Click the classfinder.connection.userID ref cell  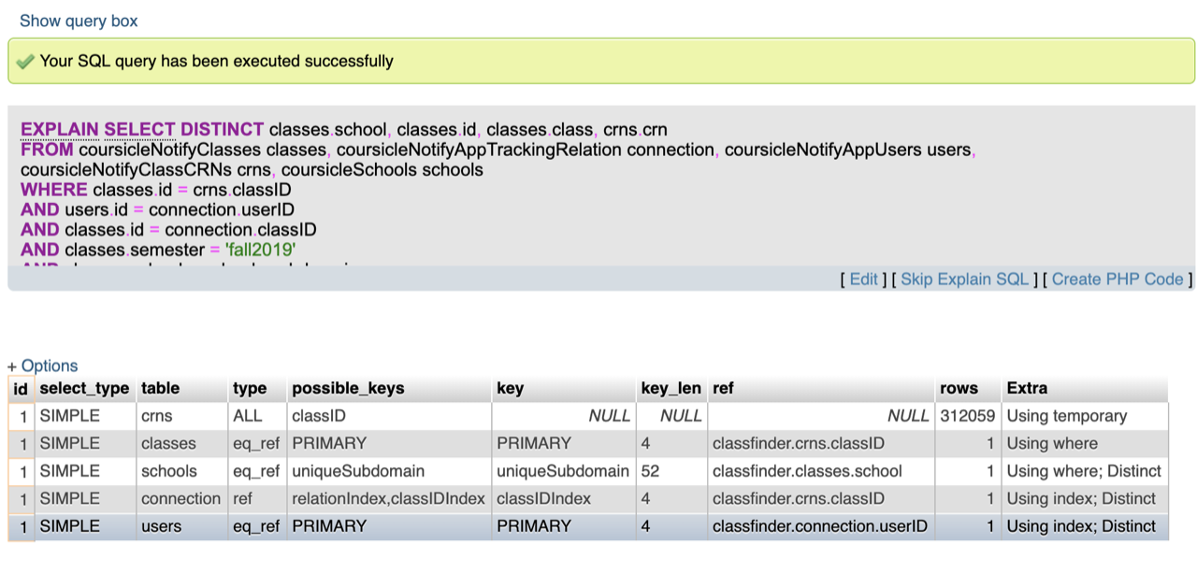coord(819,526)
